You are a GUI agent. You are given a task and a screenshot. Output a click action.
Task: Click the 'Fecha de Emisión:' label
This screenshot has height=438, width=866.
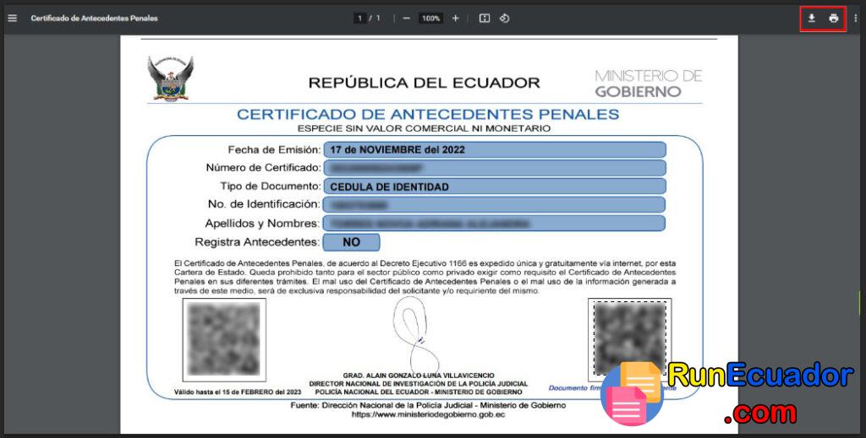click(274, 150)
